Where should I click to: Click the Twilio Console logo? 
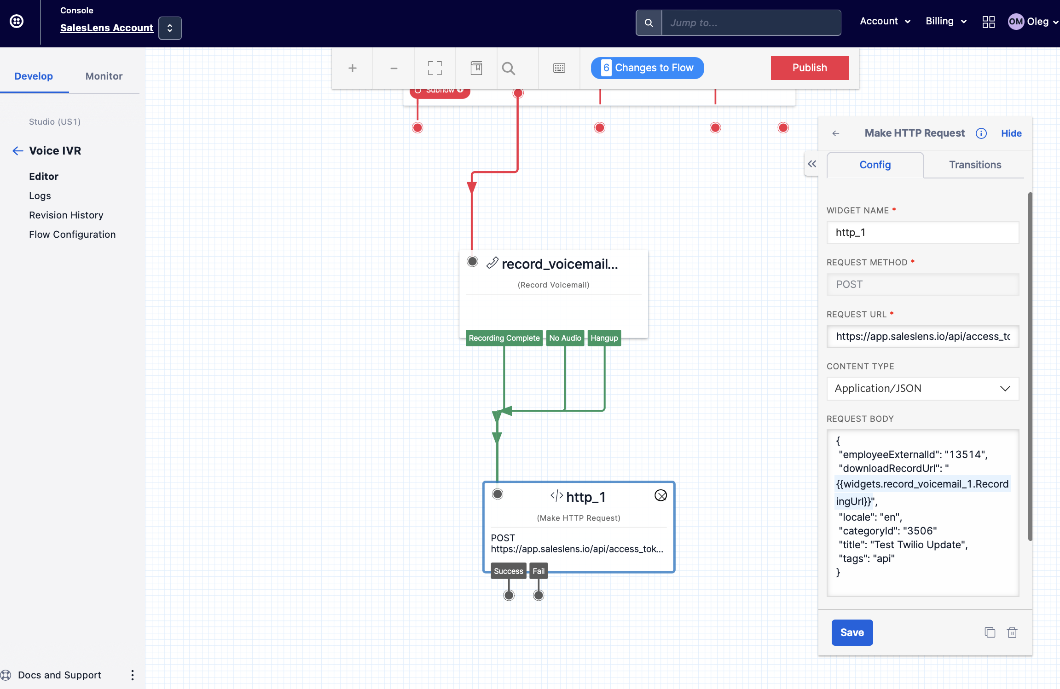pyautogui.click(x=17, y=22)
